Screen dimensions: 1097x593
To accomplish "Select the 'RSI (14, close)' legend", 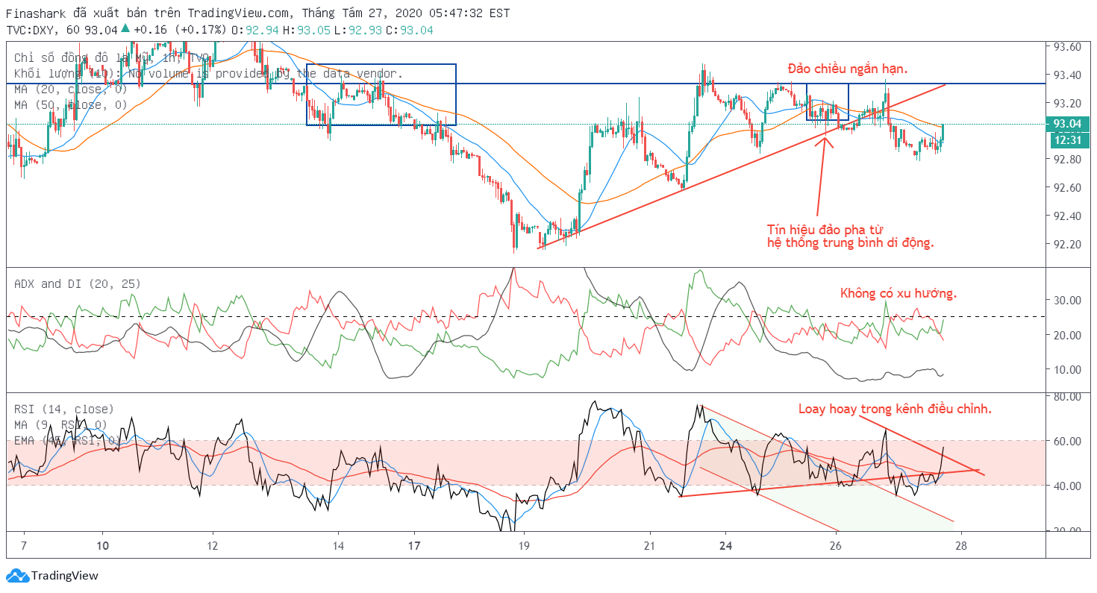I will (64, 409).
